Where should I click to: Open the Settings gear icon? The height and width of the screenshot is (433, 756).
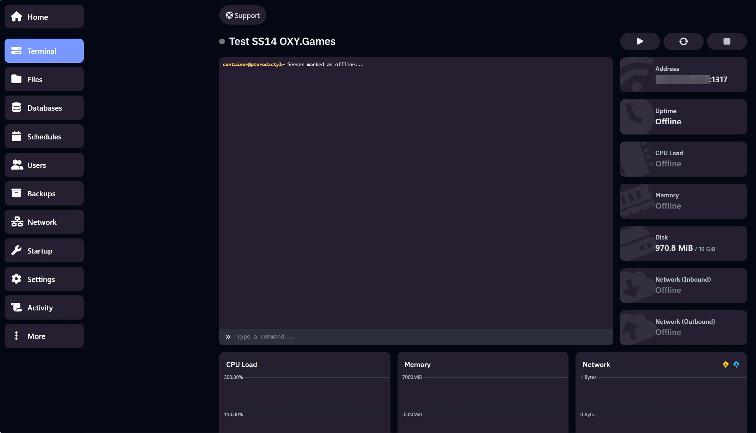point(17,279)
